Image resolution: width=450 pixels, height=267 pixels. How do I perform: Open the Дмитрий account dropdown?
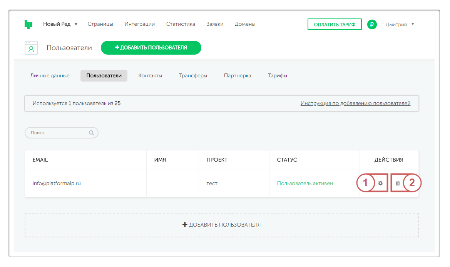pos(400,24)
